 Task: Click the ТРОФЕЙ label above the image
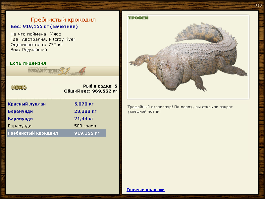tap(138, 18)
